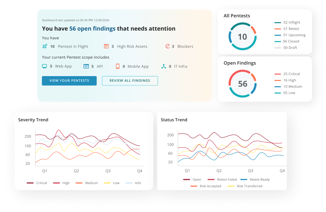326x212 pixels.
Task: Click the All Pentests donut showing 10
Action: (243, 36)
